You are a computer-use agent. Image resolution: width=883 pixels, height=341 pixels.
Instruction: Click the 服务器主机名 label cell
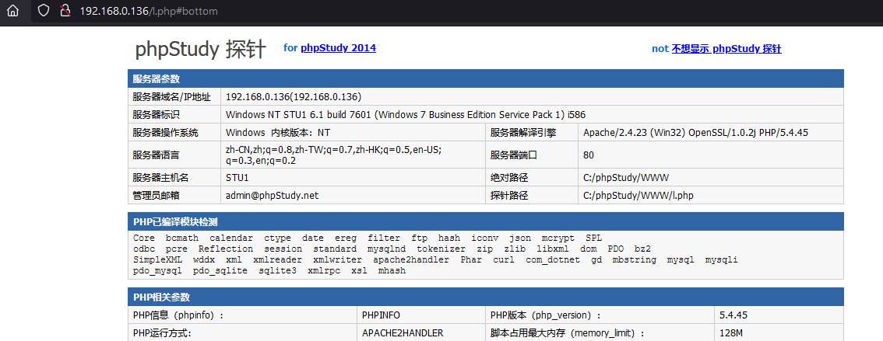point(174,177)
